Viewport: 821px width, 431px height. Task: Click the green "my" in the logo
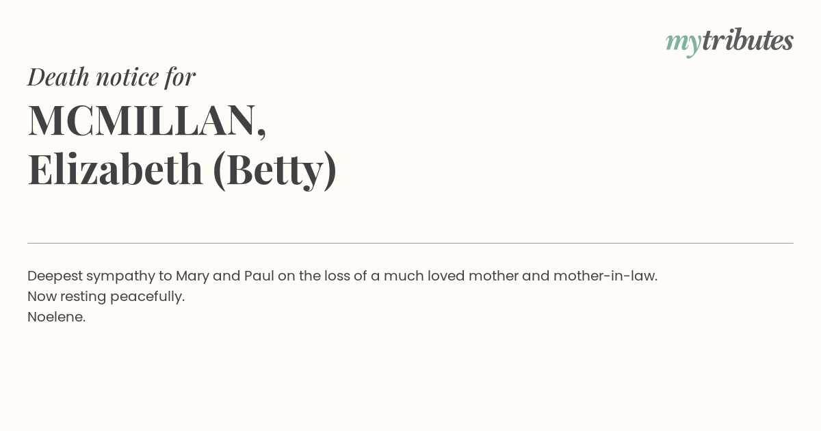tap(683, 44)
